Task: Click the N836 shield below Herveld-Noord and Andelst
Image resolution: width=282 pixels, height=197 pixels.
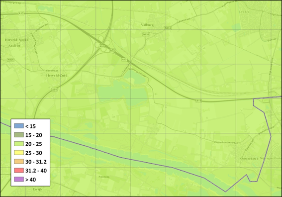Action: (10, 60)
